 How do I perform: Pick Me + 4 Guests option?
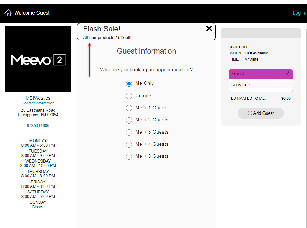(129, 144)
